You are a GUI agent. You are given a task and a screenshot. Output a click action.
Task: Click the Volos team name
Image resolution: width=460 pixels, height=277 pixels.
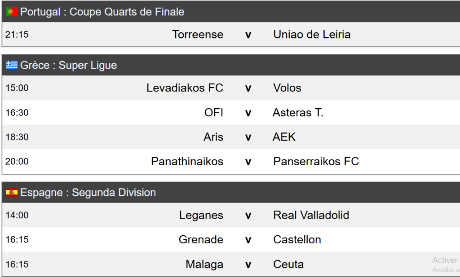point(287,88)
